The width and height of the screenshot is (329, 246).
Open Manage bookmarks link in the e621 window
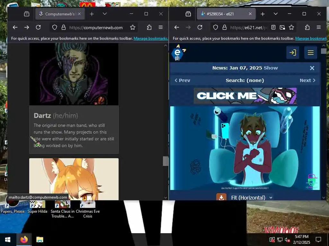point(311,38)
